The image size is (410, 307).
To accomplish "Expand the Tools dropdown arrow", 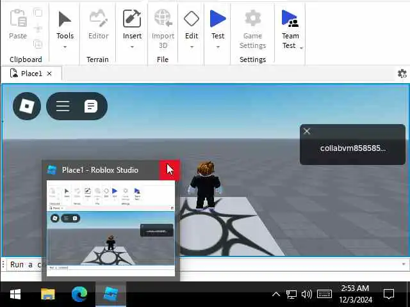I will (x=65, y=47).
